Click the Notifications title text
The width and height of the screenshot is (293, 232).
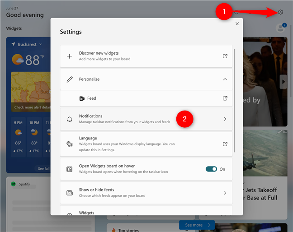[90, 116]
